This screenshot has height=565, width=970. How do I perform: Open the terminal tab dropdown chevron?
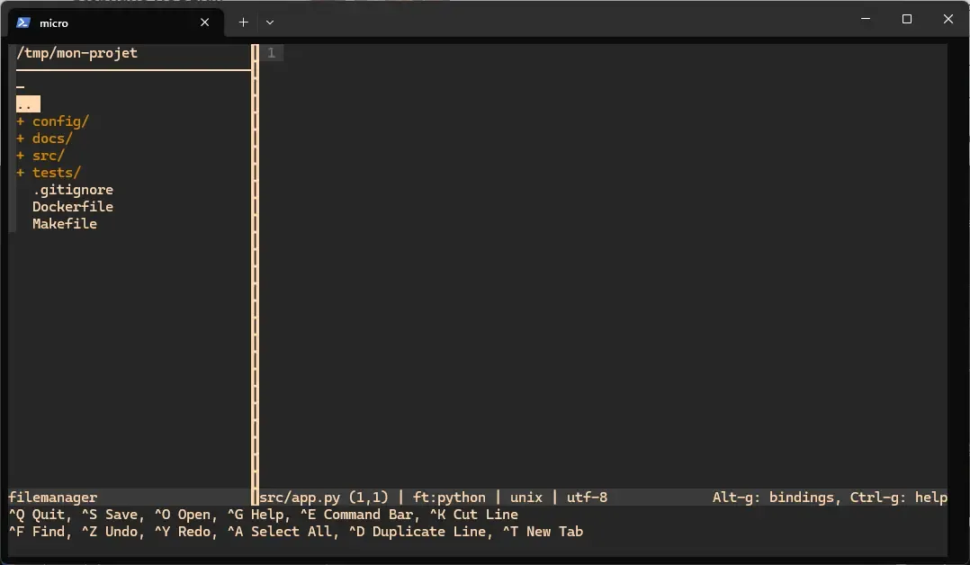pos(269,22)
